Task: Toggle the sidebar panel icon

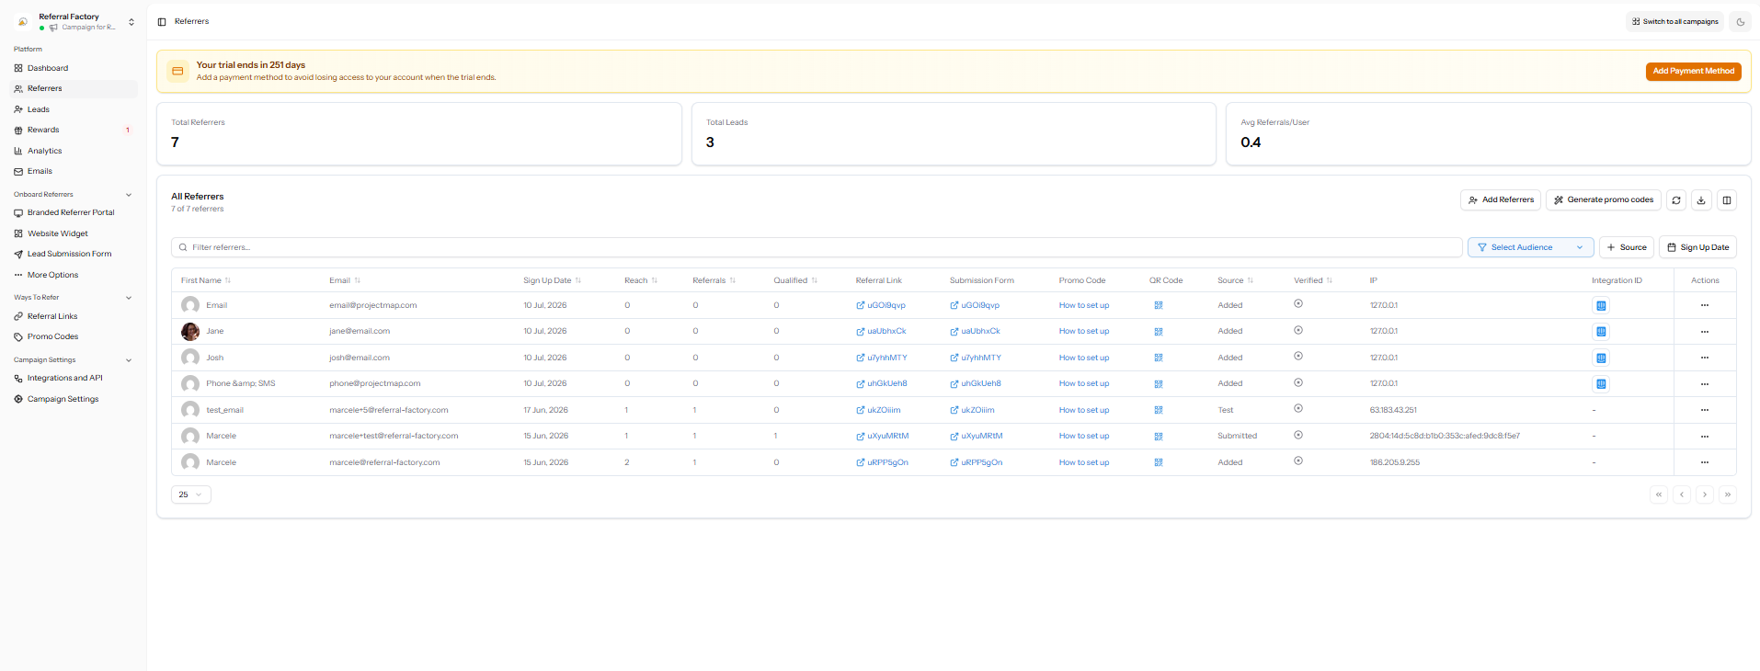Action: coord(162,22)
